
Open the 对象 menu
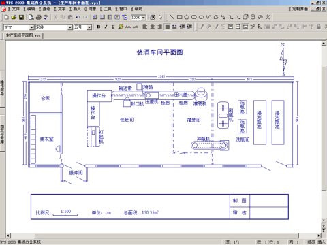point(91,9)
